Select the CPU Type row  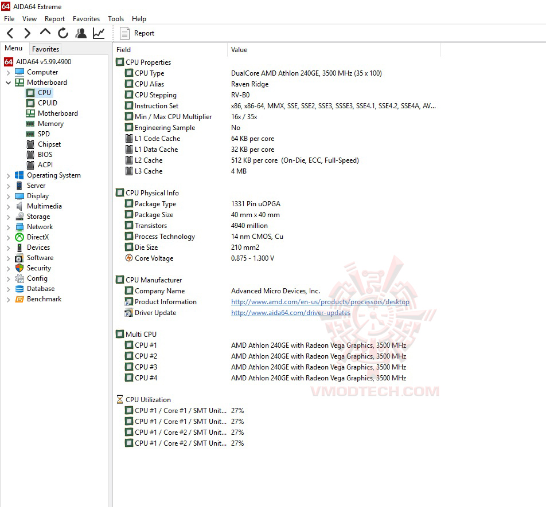277,73
